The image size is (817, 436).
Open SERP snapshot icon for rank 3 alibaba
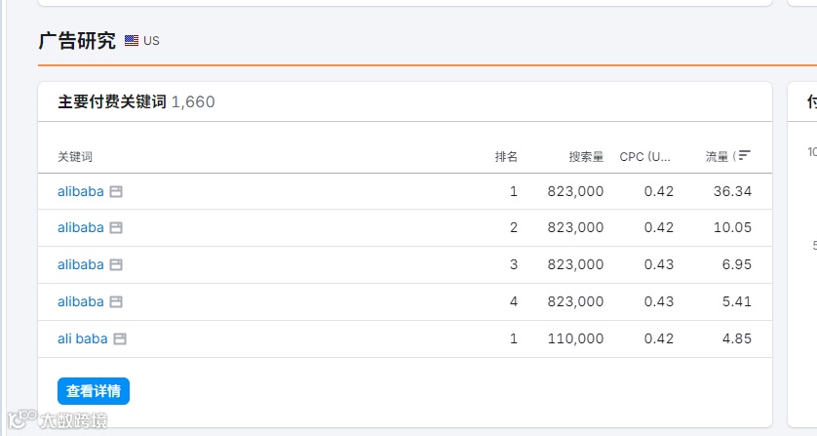(116, 265)
